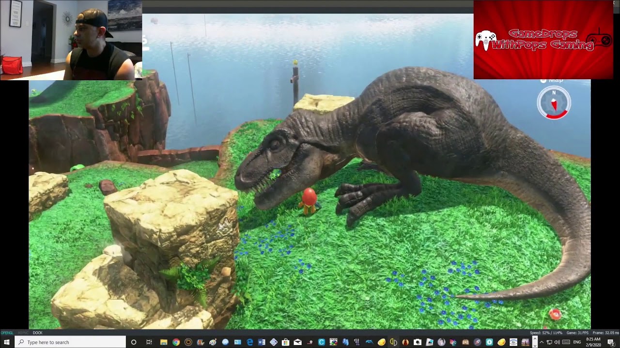
Task: Show hidden system tray icons
Action: pos(542,342)
